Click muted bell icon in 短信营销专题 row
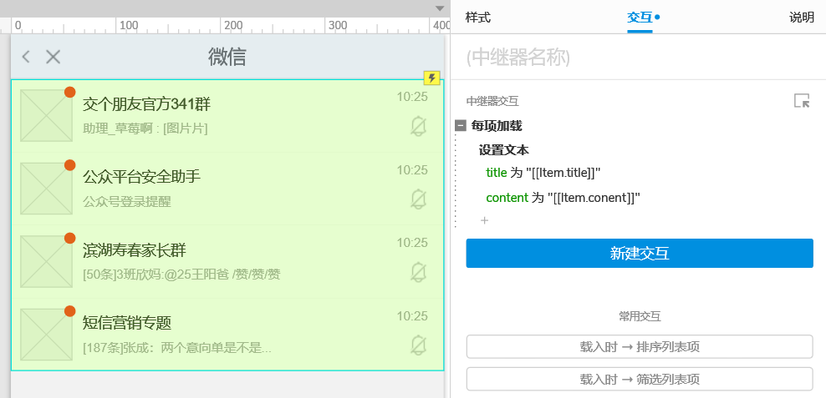826x398 pixels. (x=418, y=346)
